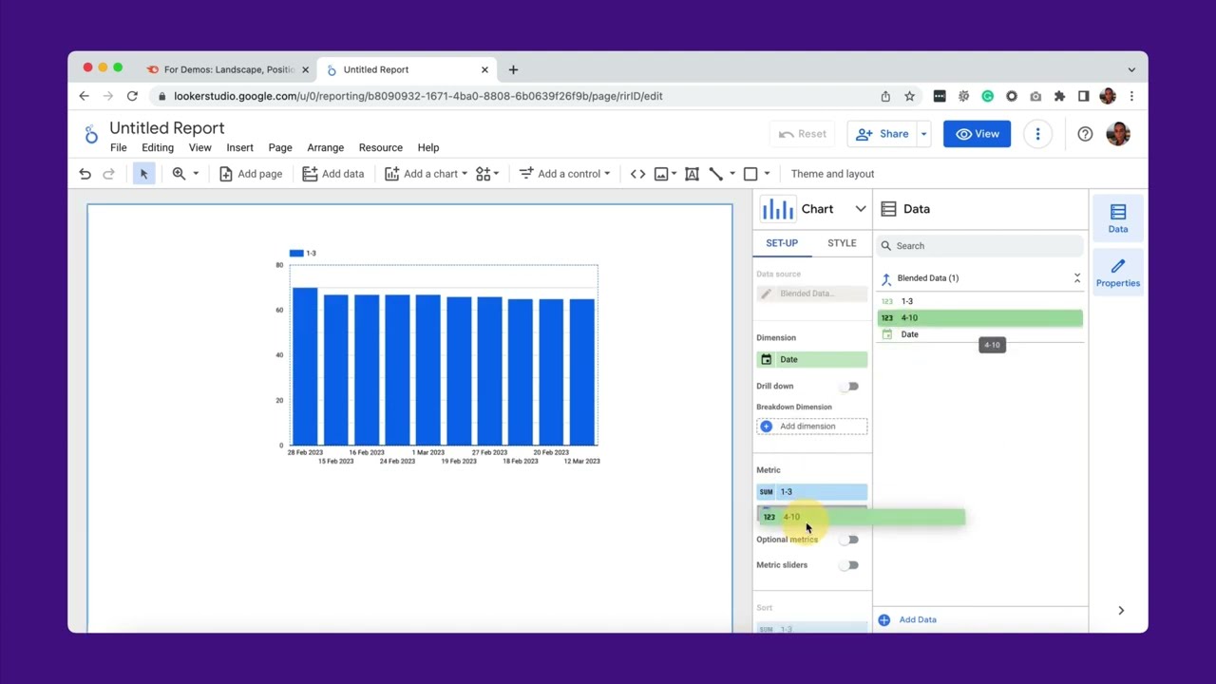Enable Optional metrics toggle

click(851, 540)
